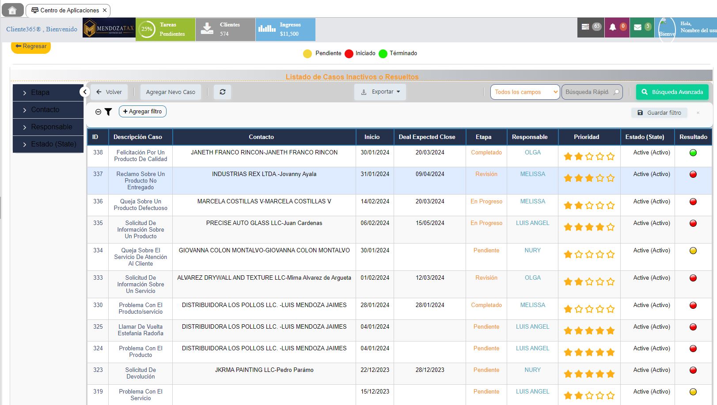Expand the Contacto filter group
The height and width of the screenshot is (405, 717).
[x=48, y=110]
